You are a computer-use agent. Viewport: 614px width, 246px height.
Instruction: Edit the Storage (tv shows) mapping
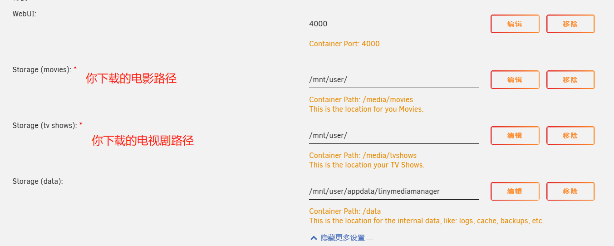tap(515, 136)
